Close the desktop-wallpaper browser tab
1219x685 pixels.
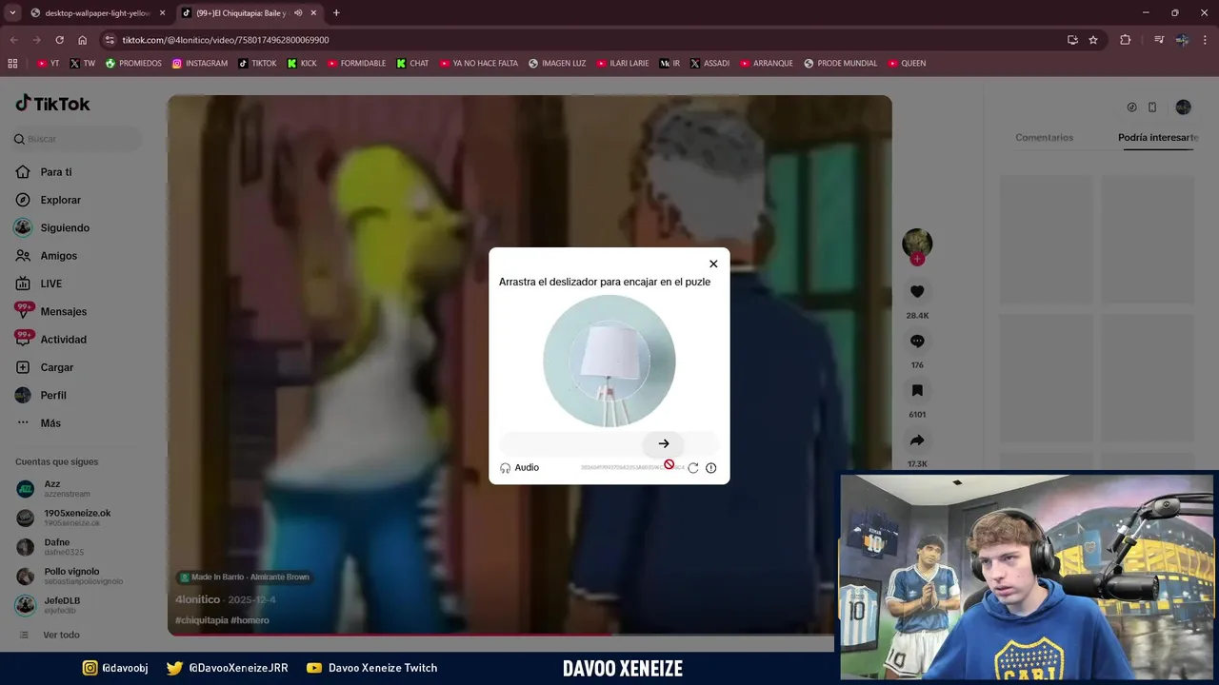pyautogui.click(x=162, y=13)
